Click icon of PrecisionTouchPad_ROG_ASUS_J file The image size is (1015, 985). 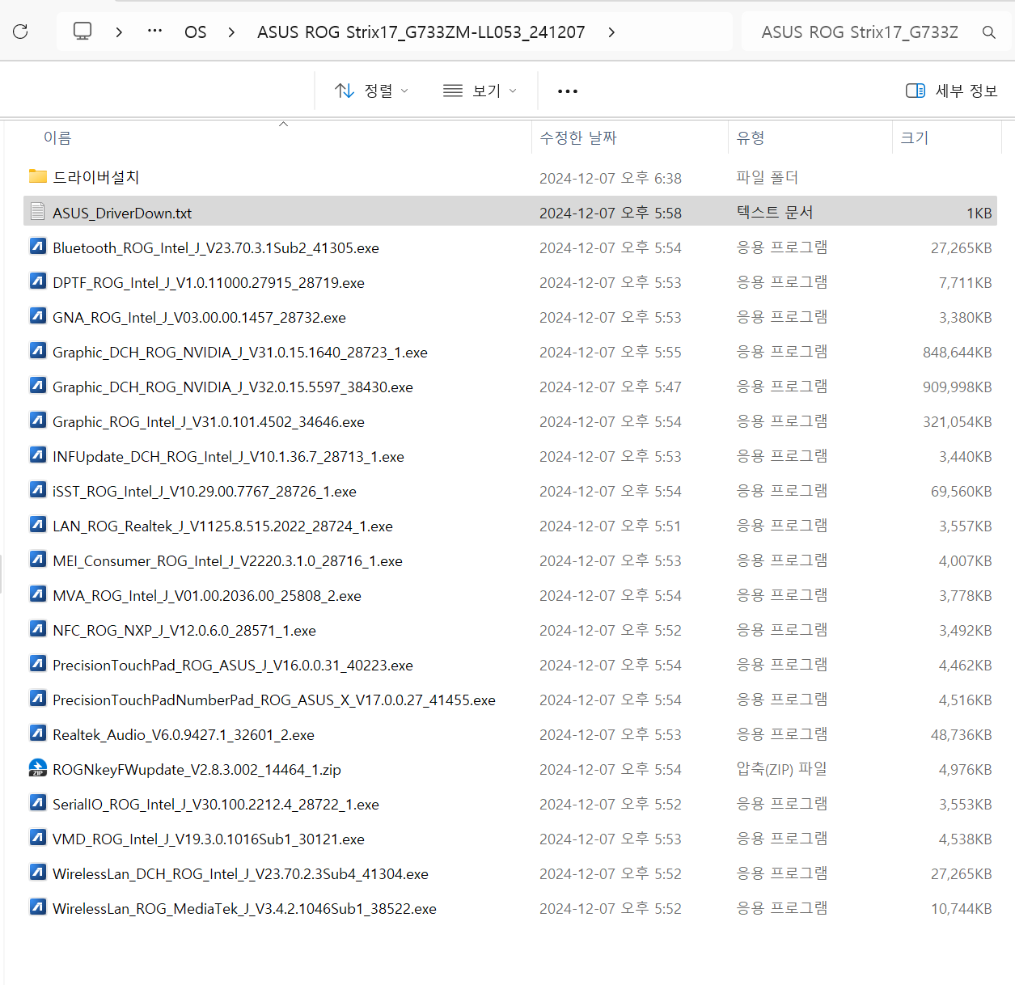38,664
